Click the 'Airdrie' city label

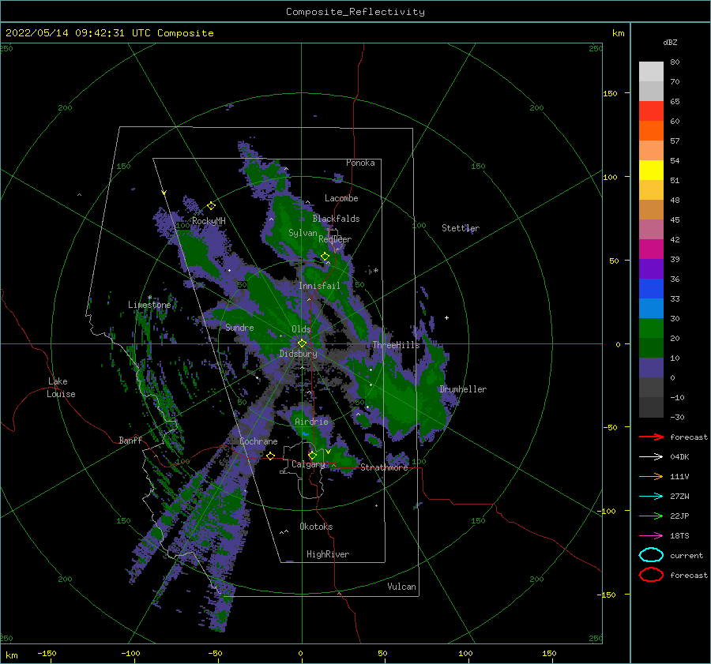click(311, 422)
